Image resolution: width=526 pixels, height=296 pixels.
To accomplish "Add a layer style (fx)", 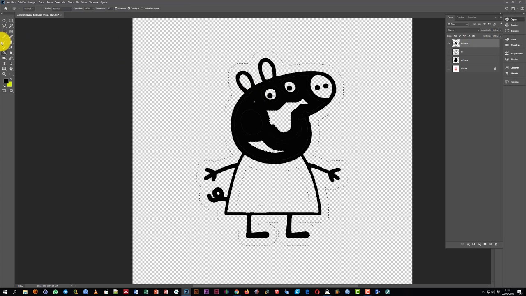I will 468,244.
